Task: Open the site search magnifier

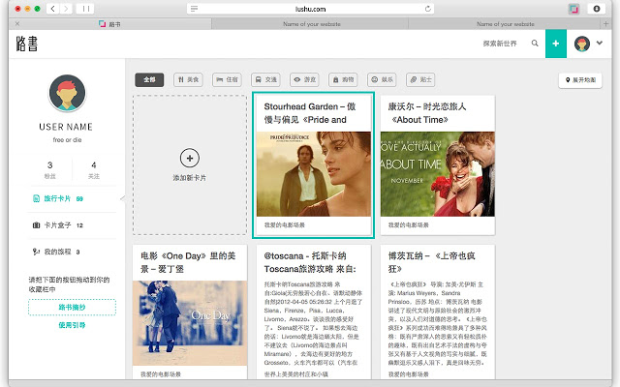Action: click(x=535, y=43)
